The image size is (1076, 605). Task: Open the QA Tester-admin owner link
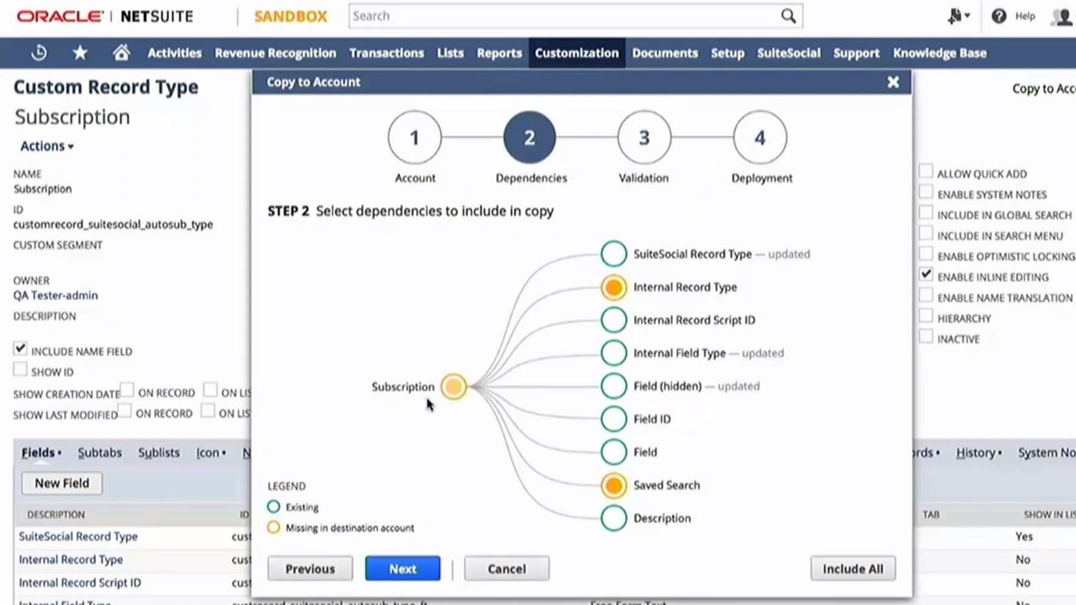(x=55, y=295)
